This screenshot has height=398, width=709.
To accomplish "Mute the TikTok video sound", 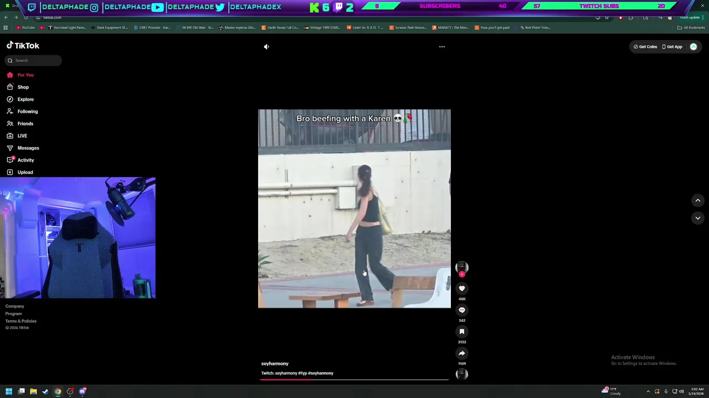I will (266, 47).
